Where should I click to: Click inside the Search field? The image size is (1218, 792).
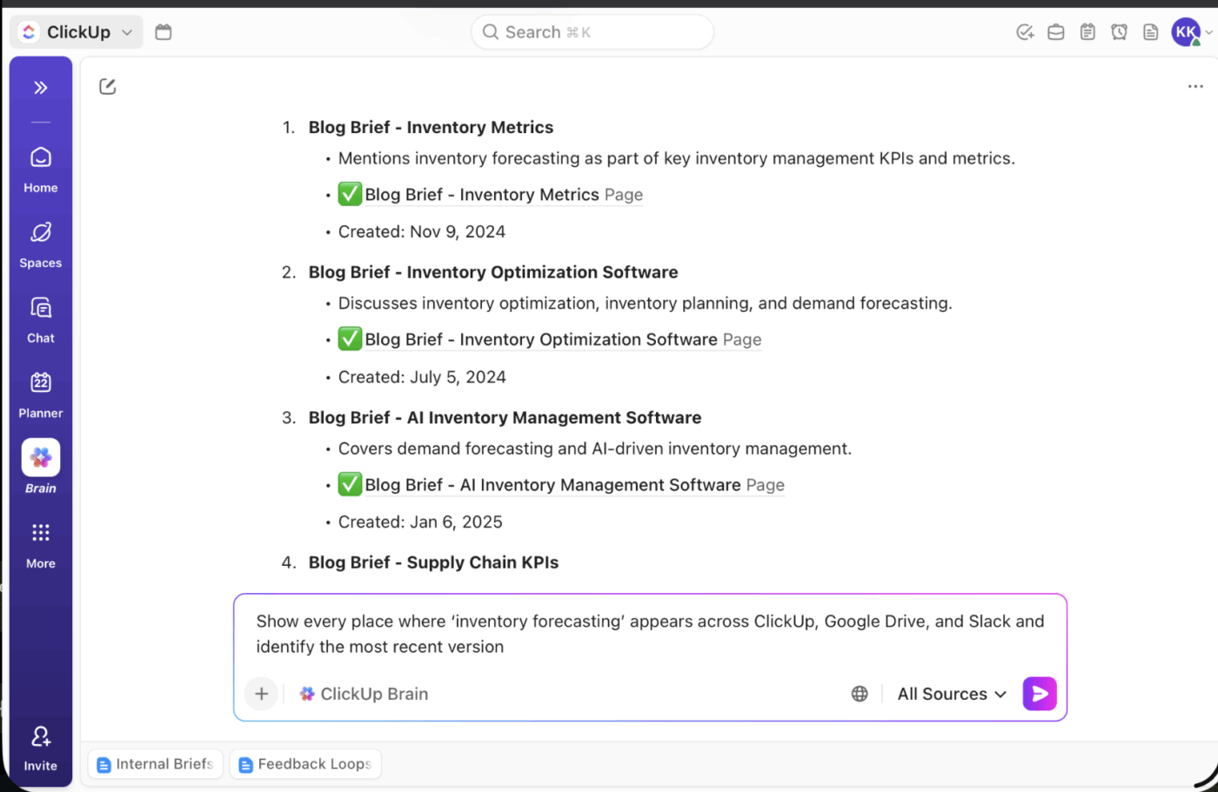tap(592, 31)
